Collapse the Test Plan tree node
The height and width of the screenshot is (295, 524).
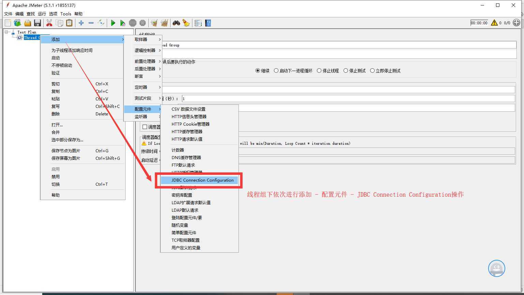[x=6, y=32]
